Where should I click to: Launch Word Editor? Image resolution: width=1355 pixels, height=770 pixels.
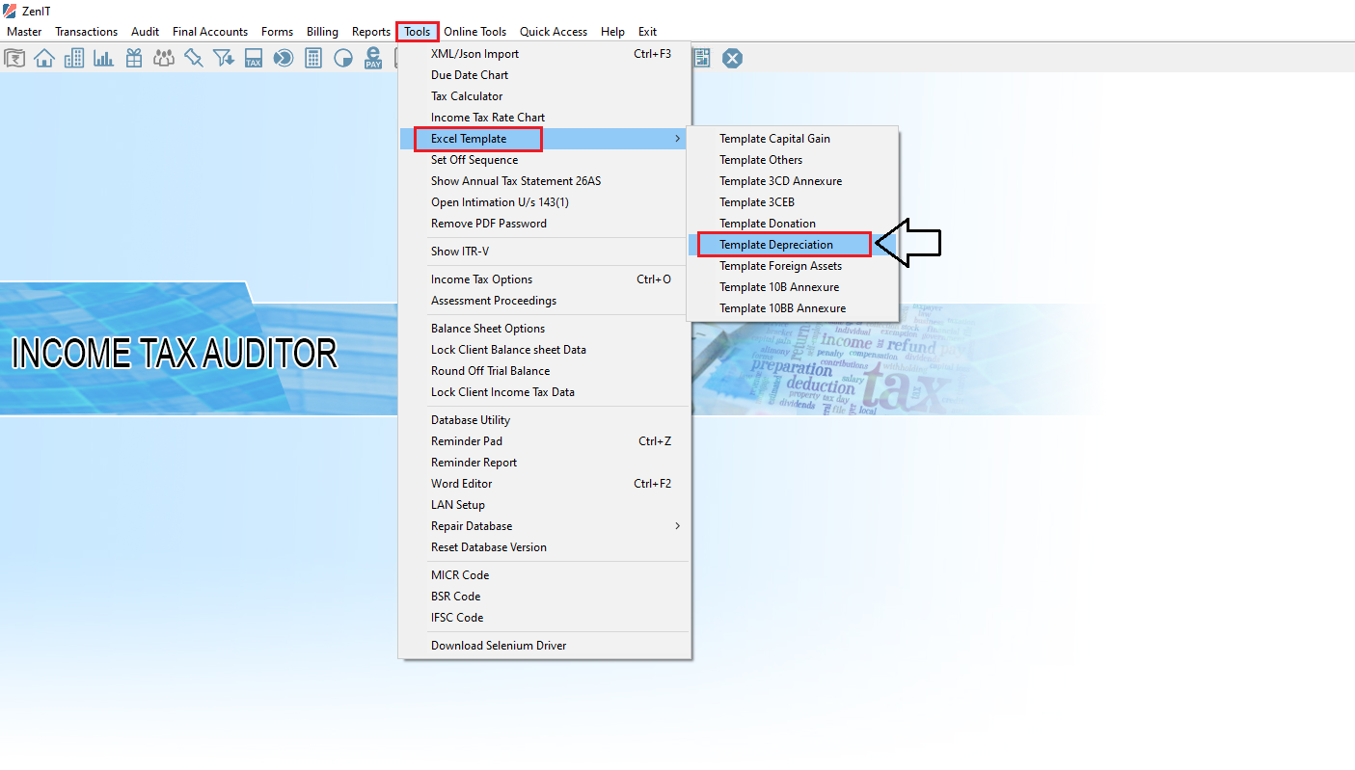point(545,484)
